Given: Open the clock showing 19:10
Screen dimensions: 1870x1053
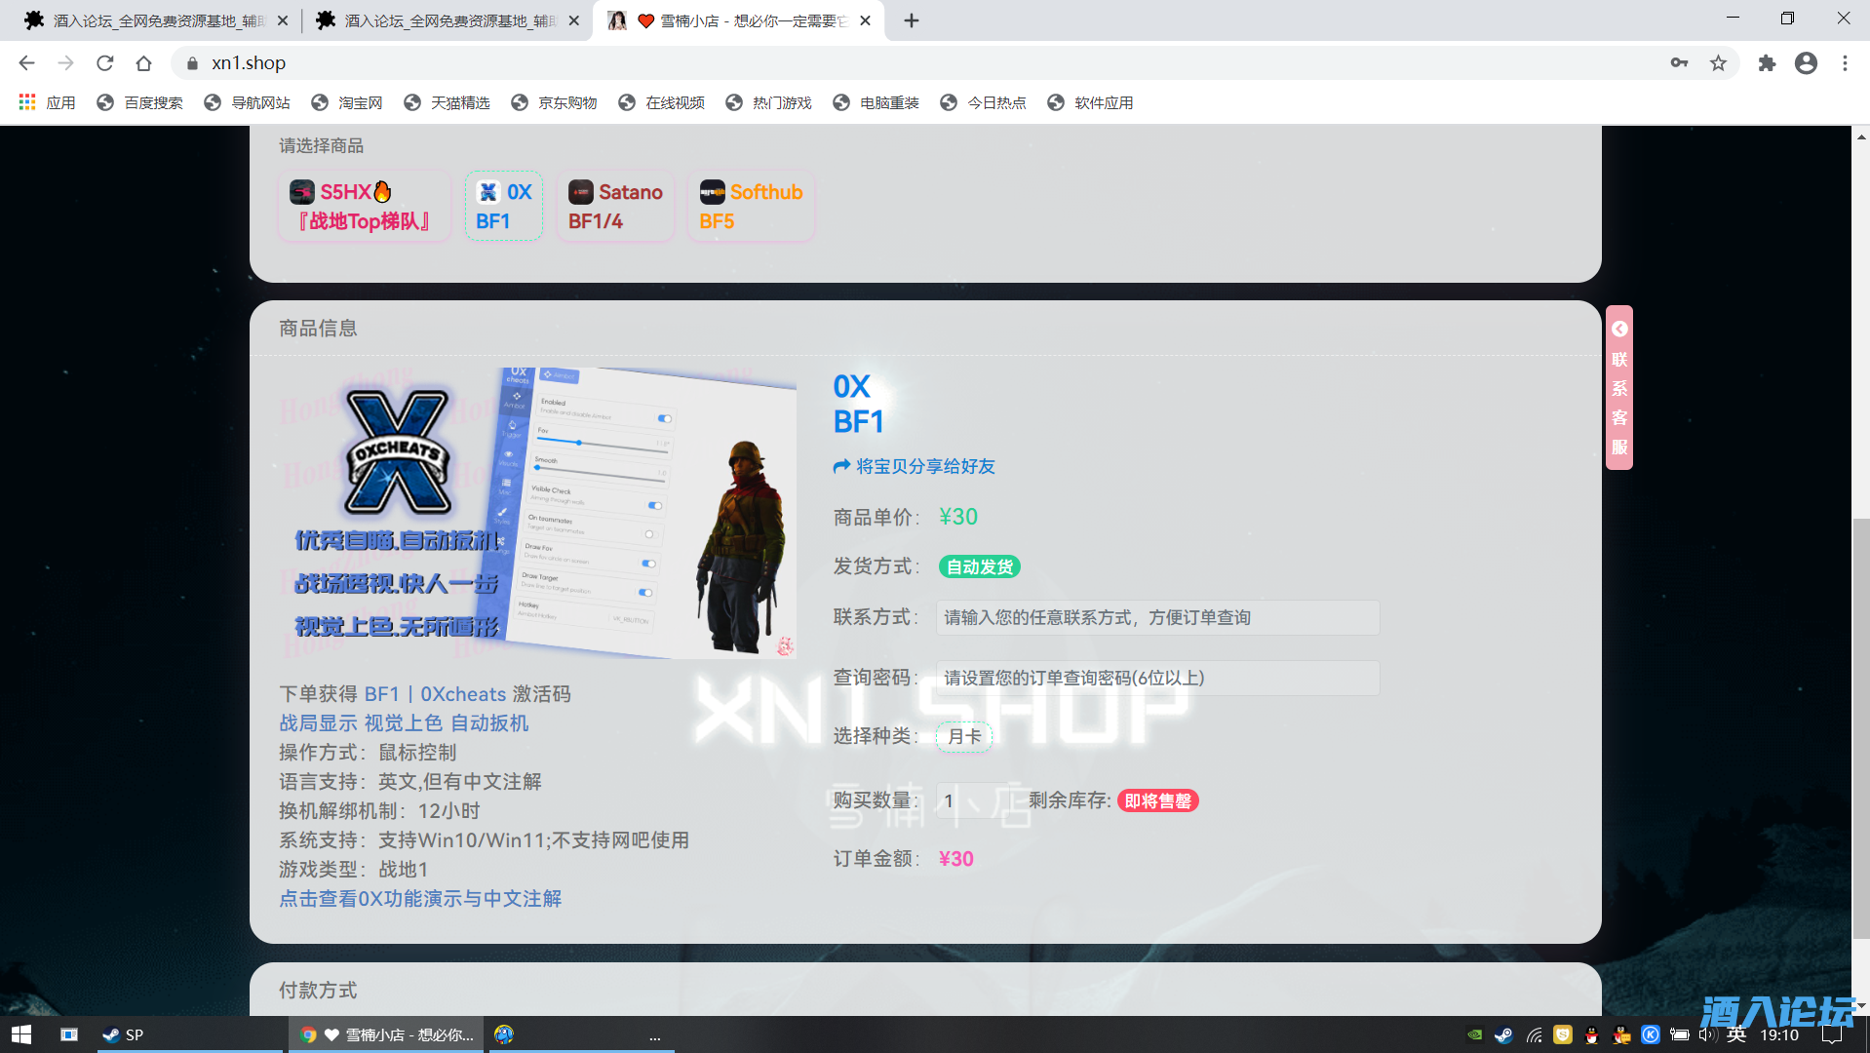Looking at the screenshot, I should (x=1779, y=1035).
